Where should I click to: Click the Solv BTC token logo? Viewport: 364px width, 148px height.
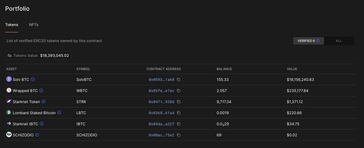click(9, 79)
